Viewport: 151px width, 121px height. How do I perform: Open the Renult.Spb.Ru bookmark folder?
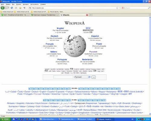pos(56,12)
